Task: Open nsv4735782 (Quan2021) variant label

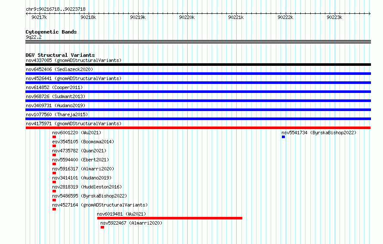Action: [x=79, y=151]
